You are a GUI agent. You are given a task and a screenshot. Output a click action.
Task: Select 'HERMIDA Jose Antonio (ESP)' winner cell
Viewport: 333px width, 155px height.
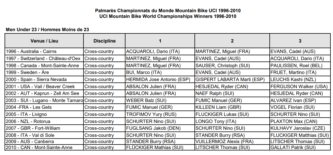click(x=158, y=80)
